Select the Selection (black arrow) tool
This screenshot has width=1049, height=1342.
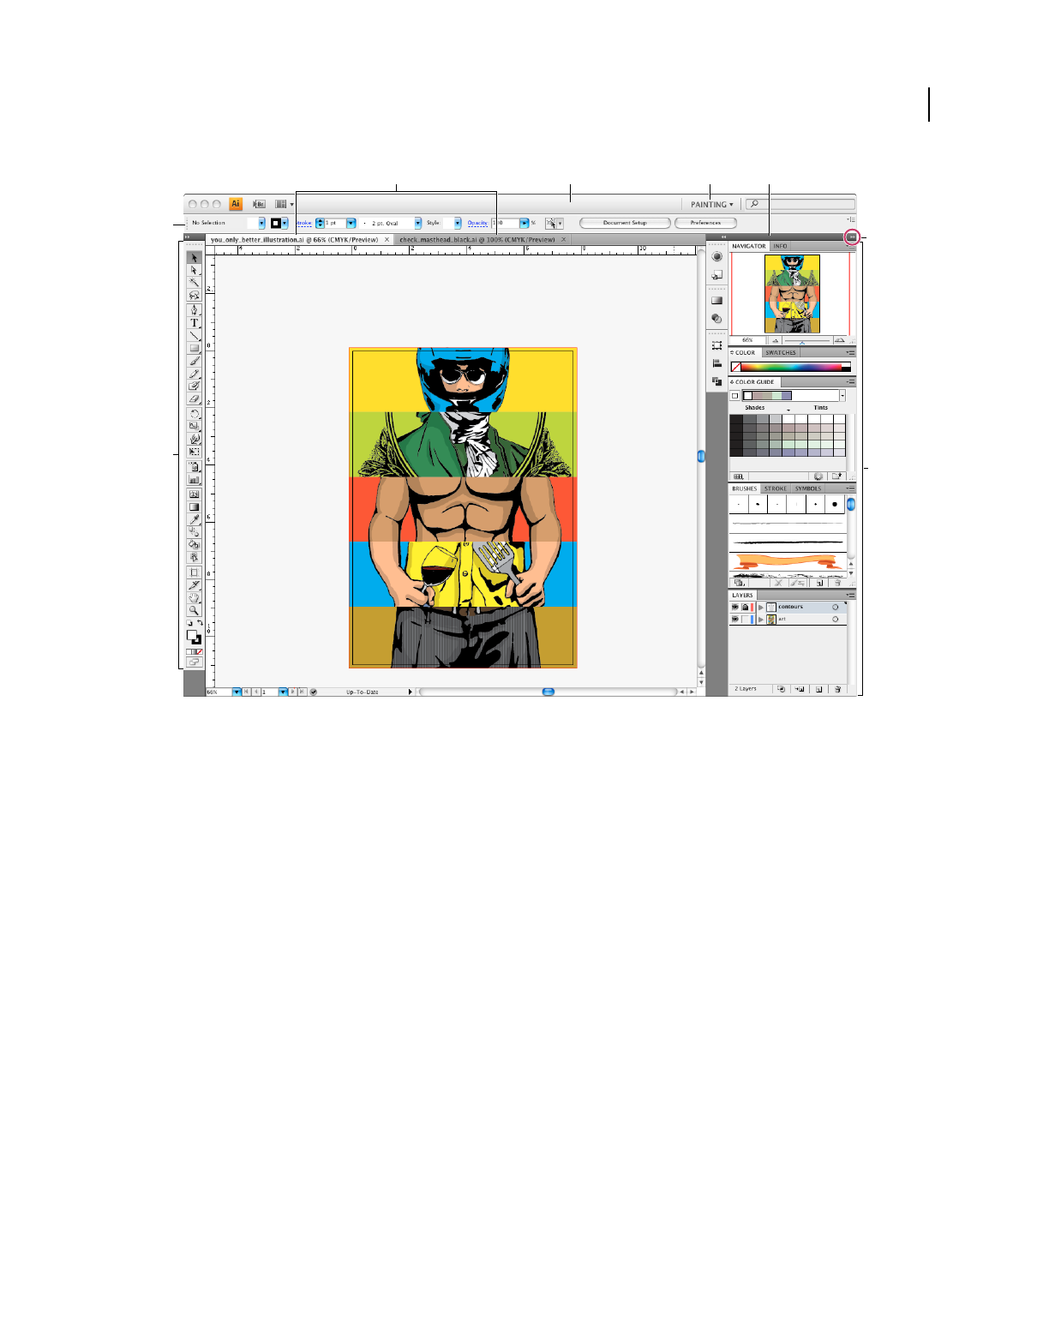tap(194, 258)
